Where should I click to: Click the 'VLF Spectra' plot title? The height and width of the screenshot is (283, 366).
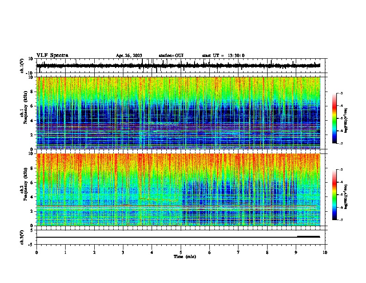(52, 55)
